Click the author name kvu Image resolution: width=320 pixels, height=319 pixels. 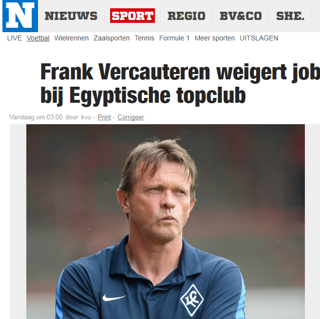(x=86, y=117)
